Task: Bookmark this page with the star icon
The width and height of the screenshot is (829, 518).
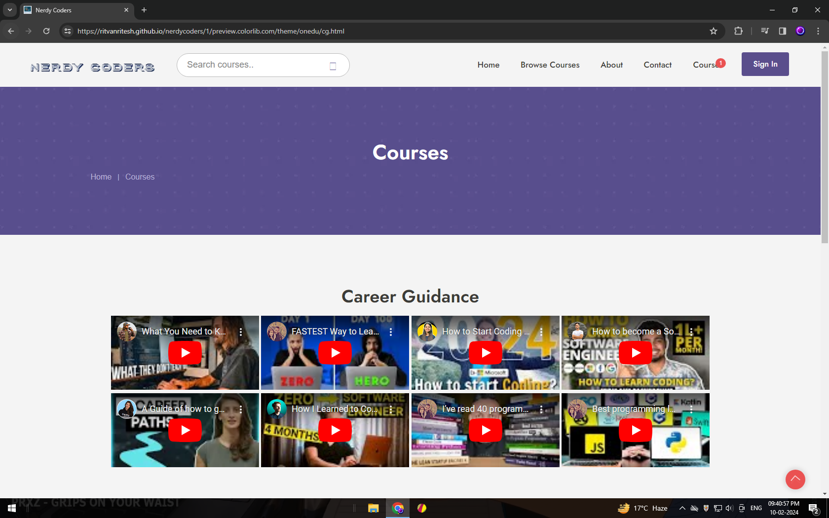Action: [714, 31]
